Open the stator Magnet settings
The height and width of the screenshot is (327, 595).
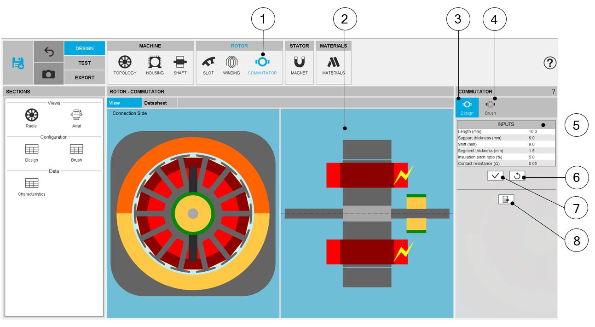pos(299,65)
